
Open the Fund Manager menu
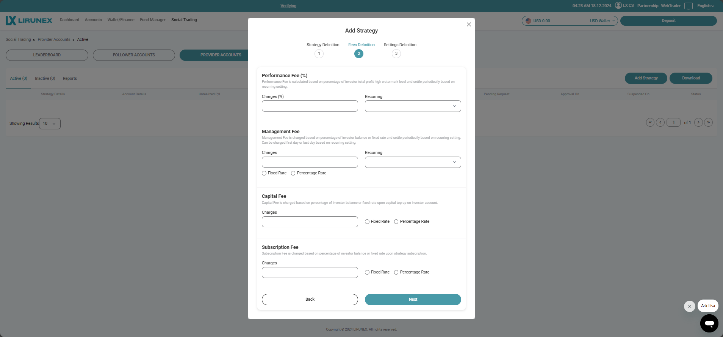[153, 20]
